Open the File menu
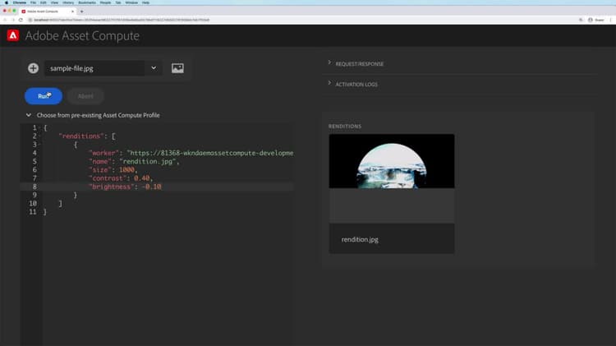The height and width of the screenshot is (346, 616). coord(33,2)
